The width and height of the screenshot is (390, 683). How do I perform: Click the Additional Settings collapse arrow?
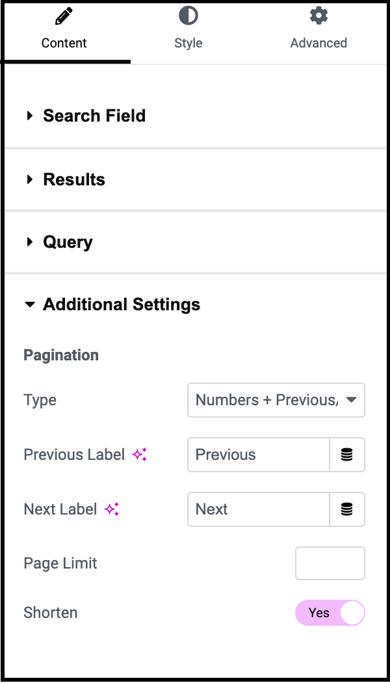coord(30,304)
